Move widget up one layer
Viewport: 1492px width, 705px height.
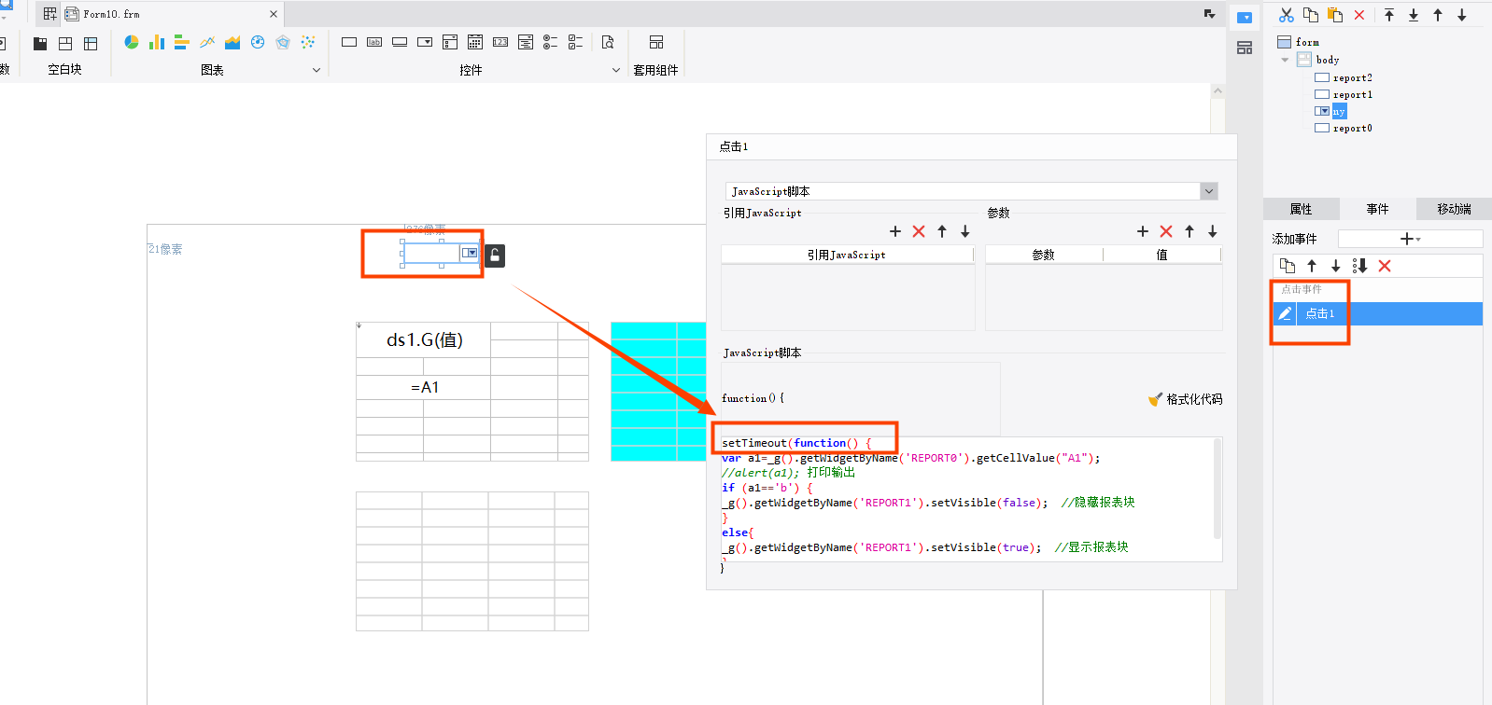(1438, 15)
